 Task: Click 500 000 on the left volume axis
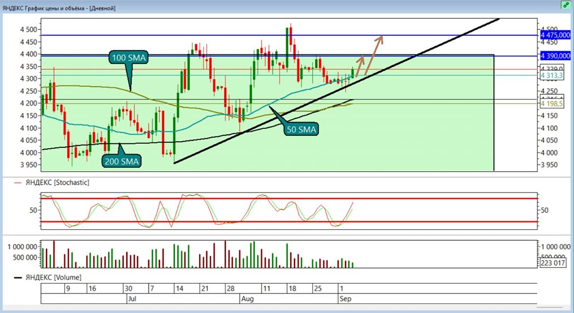tap(25, 257)
